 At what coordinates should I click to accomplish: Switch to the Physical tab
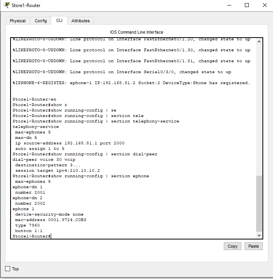[18, 21]
